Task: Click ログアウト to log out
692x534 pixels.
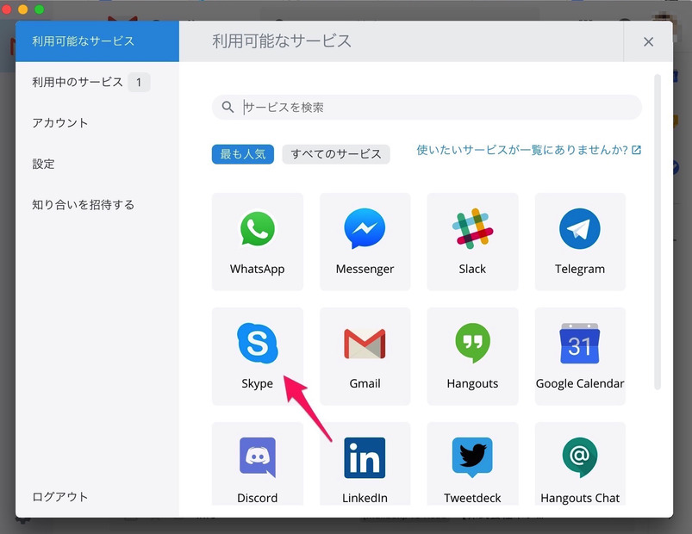Action: pos(60,496)
